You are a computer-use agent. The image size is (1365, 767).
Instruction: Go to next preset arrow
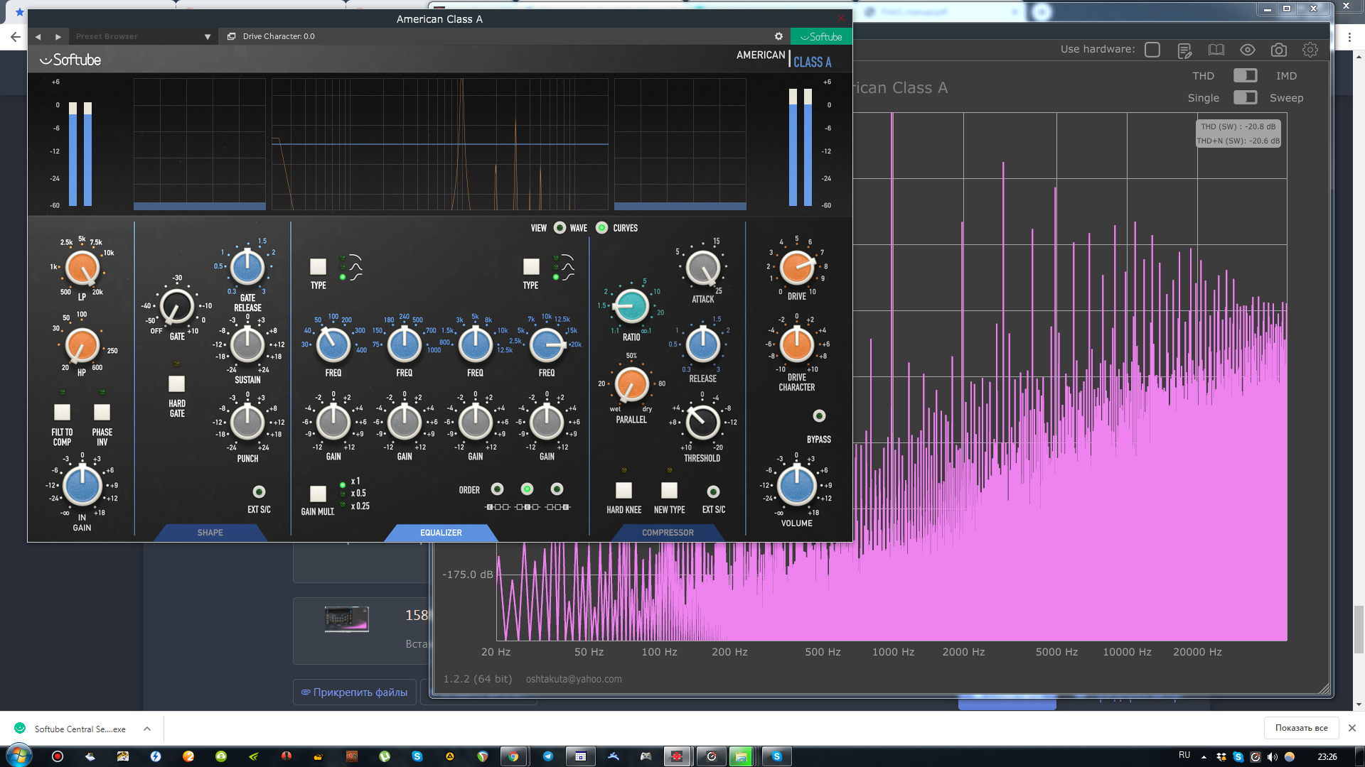[x=58, y=36]
